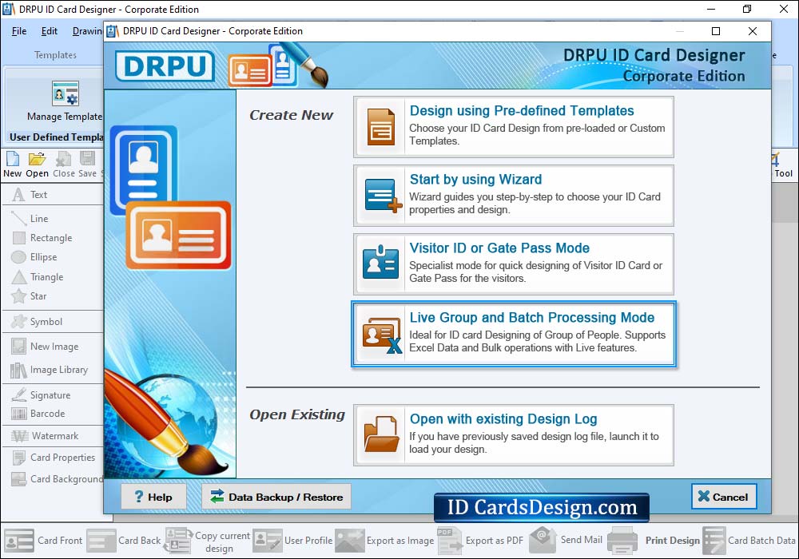799x559 pixels.
Task: Select the Watermark tool
Action: tap(45, 436)
